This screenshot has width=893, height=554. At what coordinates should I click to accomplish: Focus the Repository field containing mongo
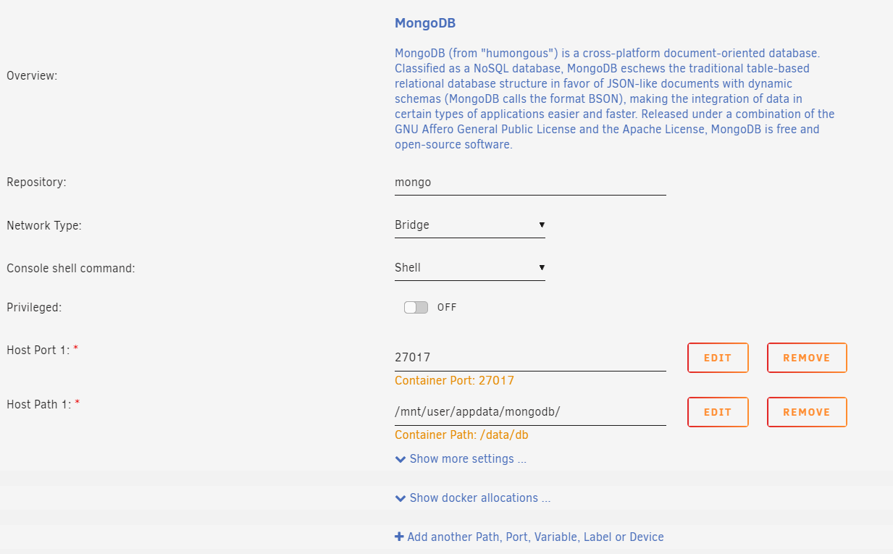pos(529,183)
